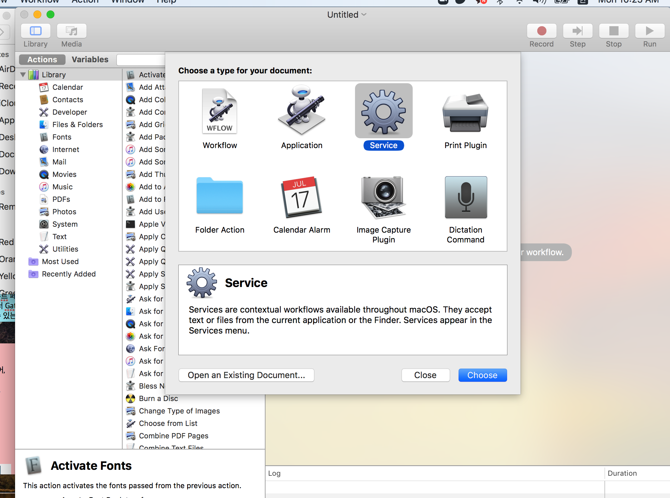Toggle the Library sidebar button
Screen dimensions: 670x498
coord(35,31)
